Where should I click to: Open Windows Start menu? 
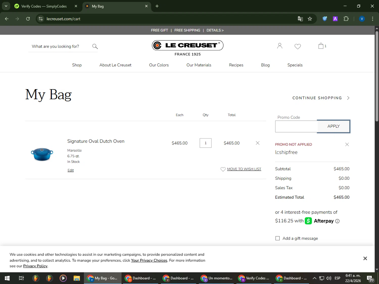coord(7,278)
